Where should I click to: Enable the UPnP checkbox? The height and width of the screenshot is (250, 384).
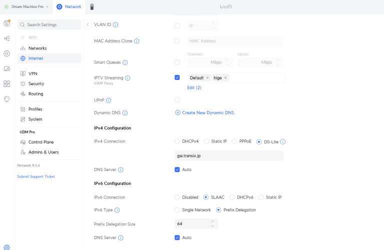pos(177,100)
